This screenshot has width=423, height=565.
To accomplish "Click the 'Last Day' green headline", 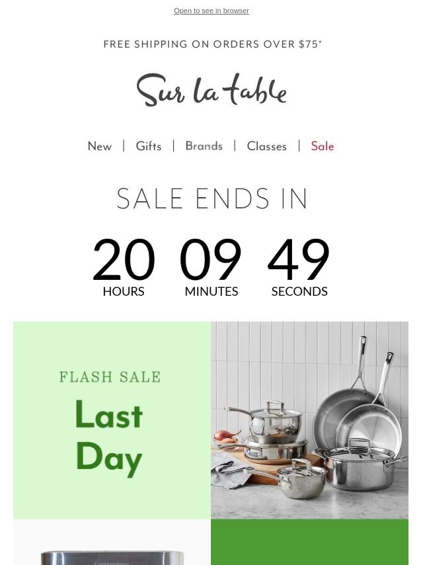I will pos(110,438).
